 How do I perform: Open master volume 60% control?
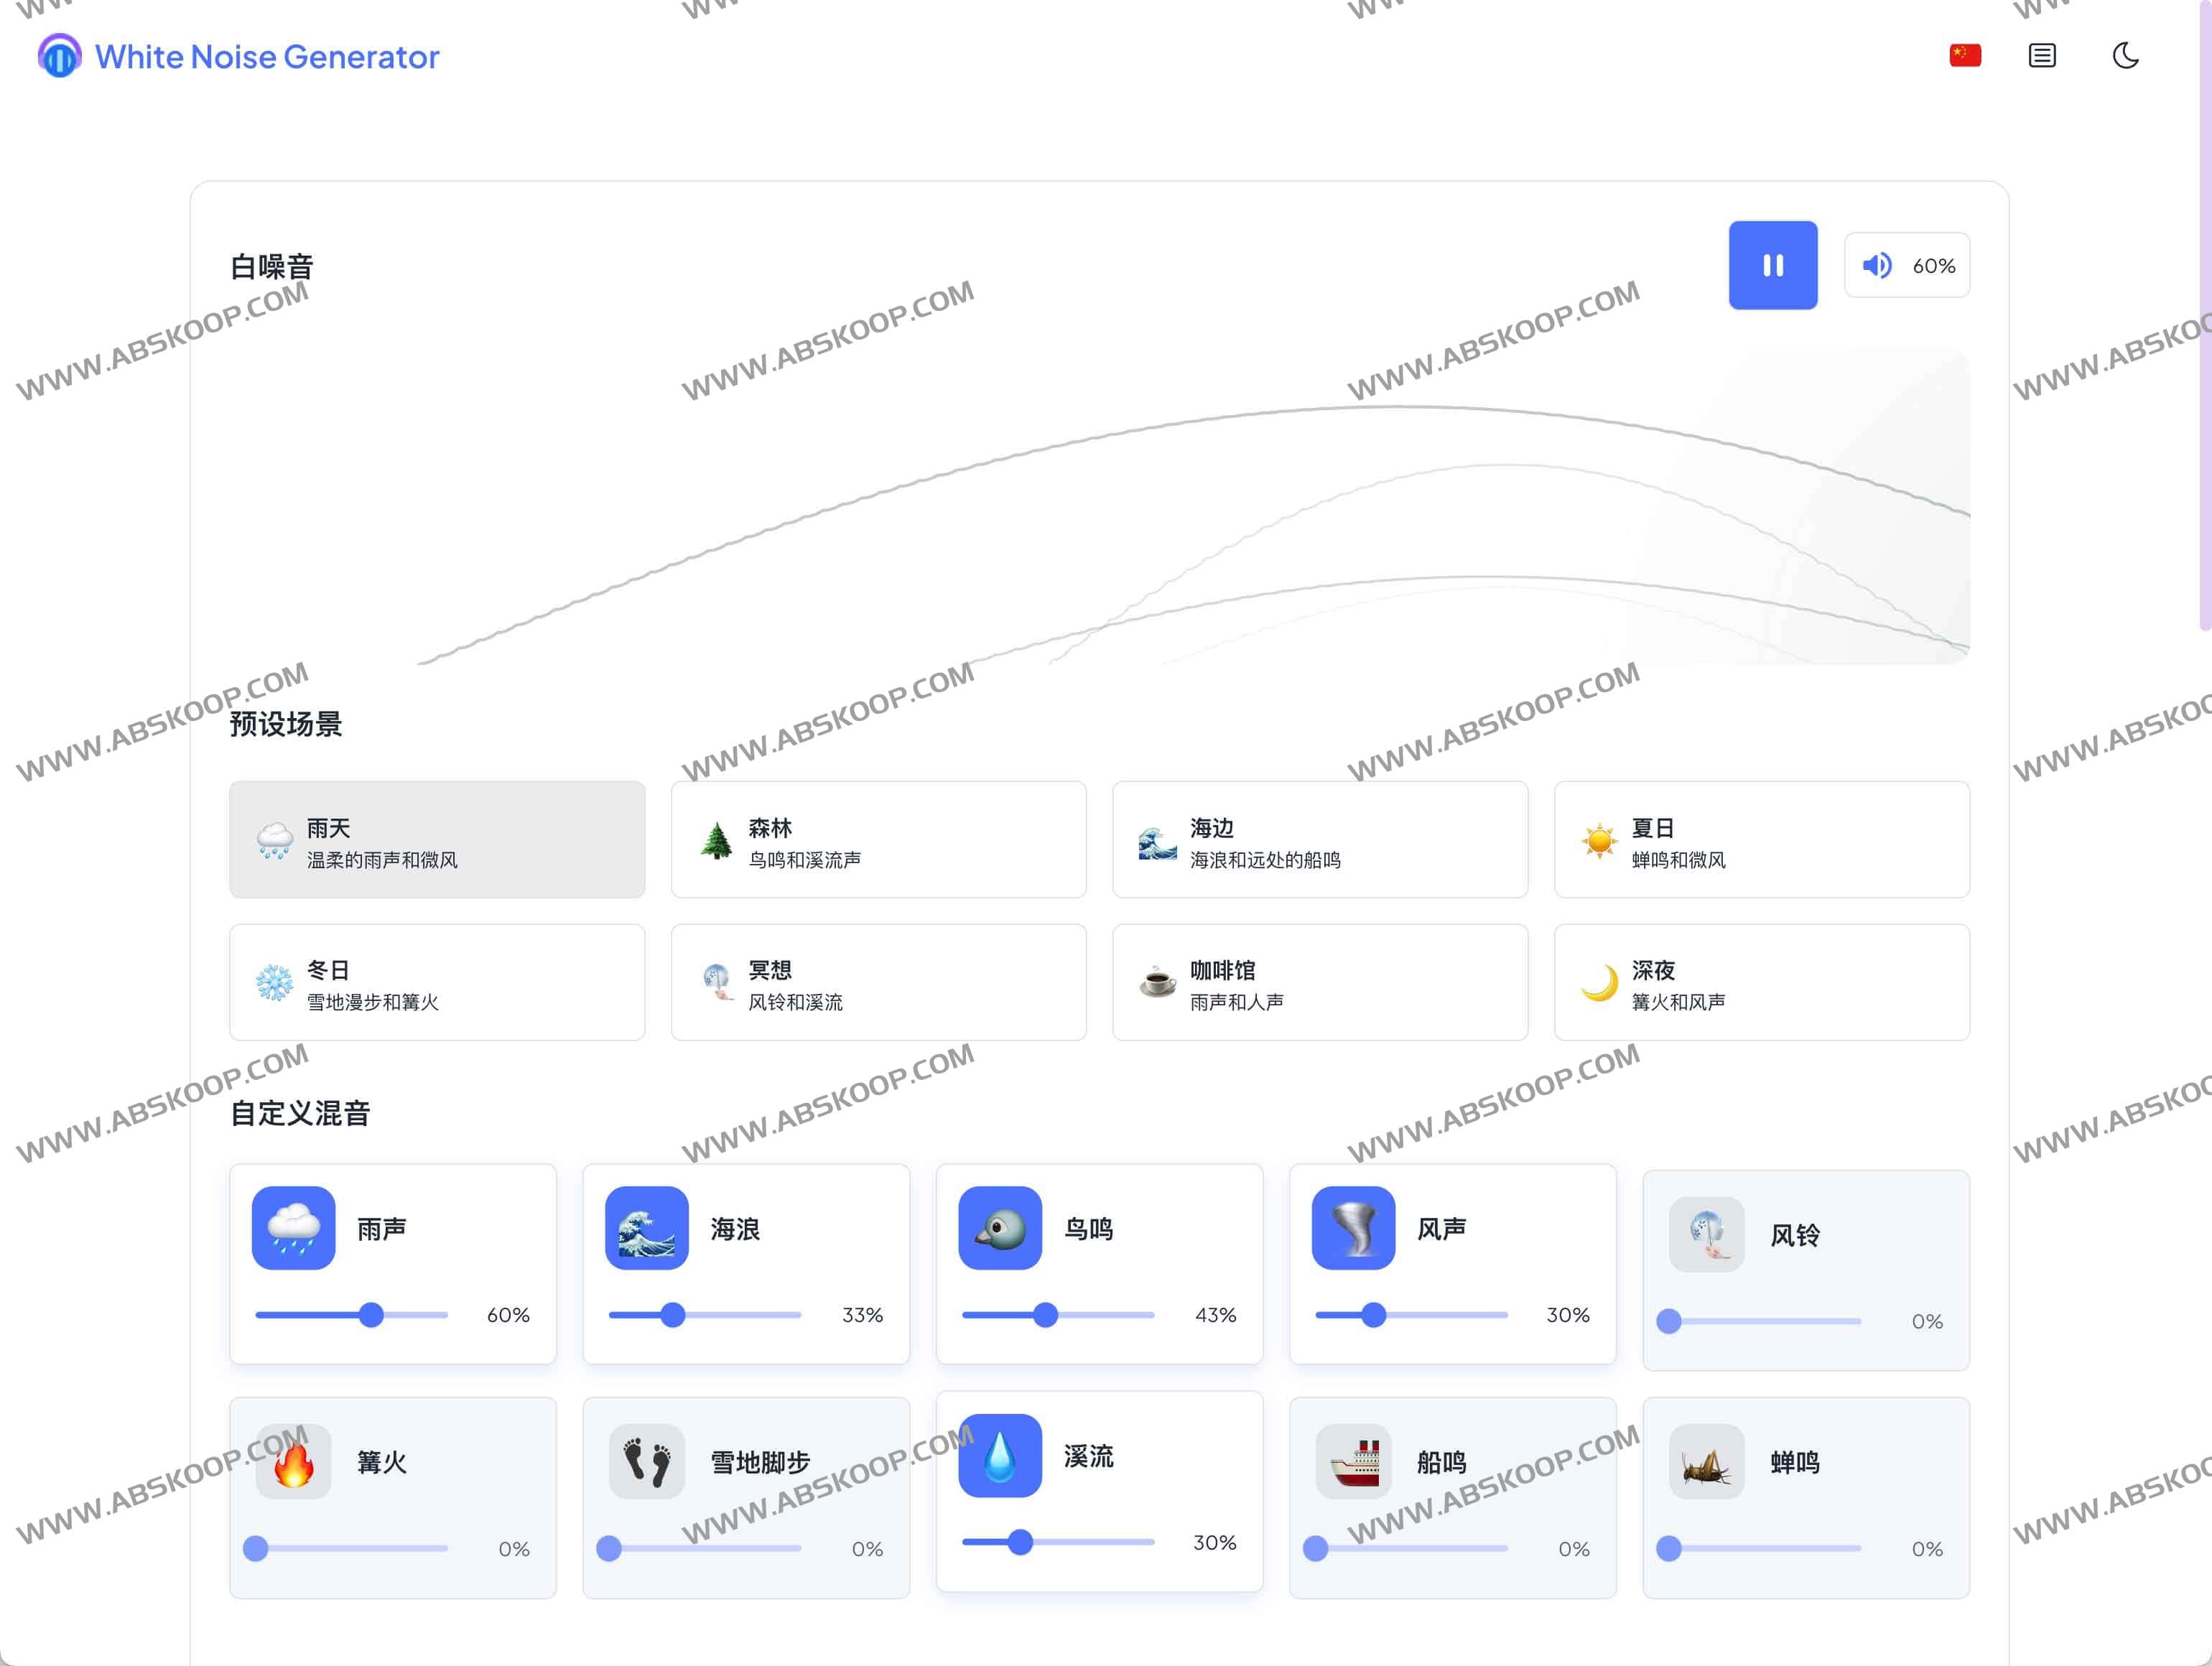pyautogui.click(x=1907, y=265)
